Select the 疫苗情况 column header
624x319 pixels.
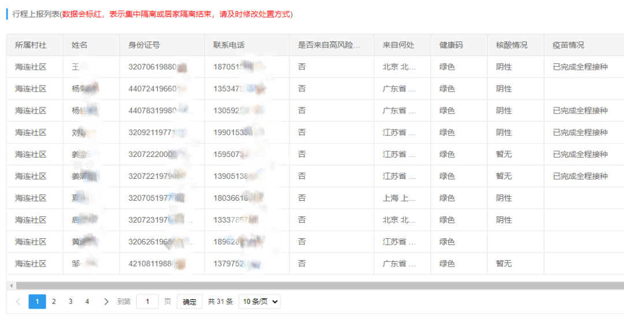pyautogui.click(x=569, y=45)
